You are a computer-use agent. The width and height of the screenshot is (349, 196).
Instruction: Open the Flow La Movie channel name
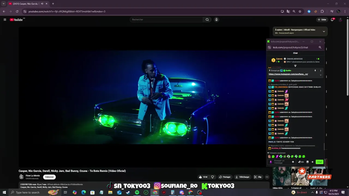tap(33, 176)
